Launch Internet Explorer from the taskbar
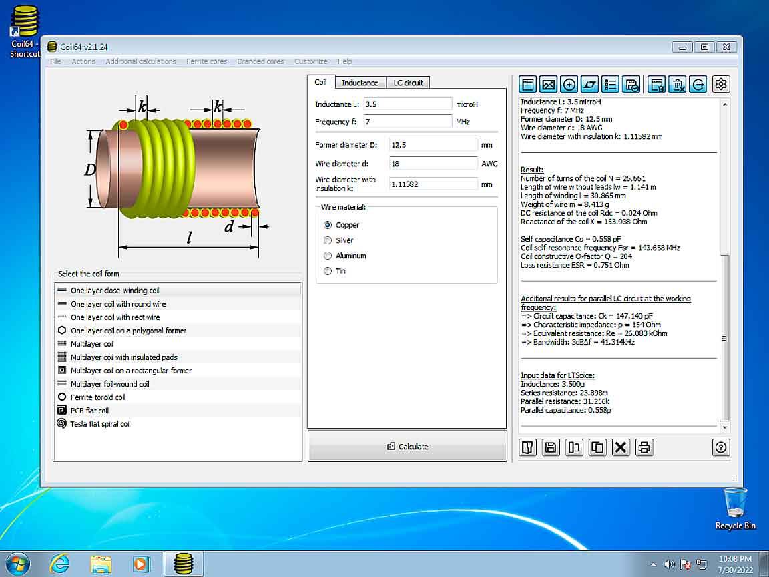The height and width of the screenshot is (577, 769). pos(59,564)
